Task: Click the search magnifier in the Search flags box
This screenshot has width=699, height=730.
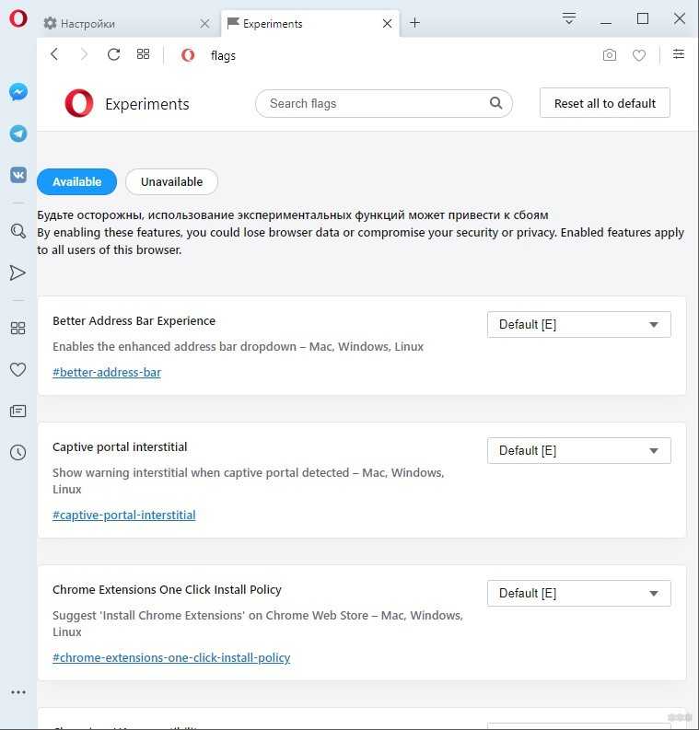Action: point(496,103)
